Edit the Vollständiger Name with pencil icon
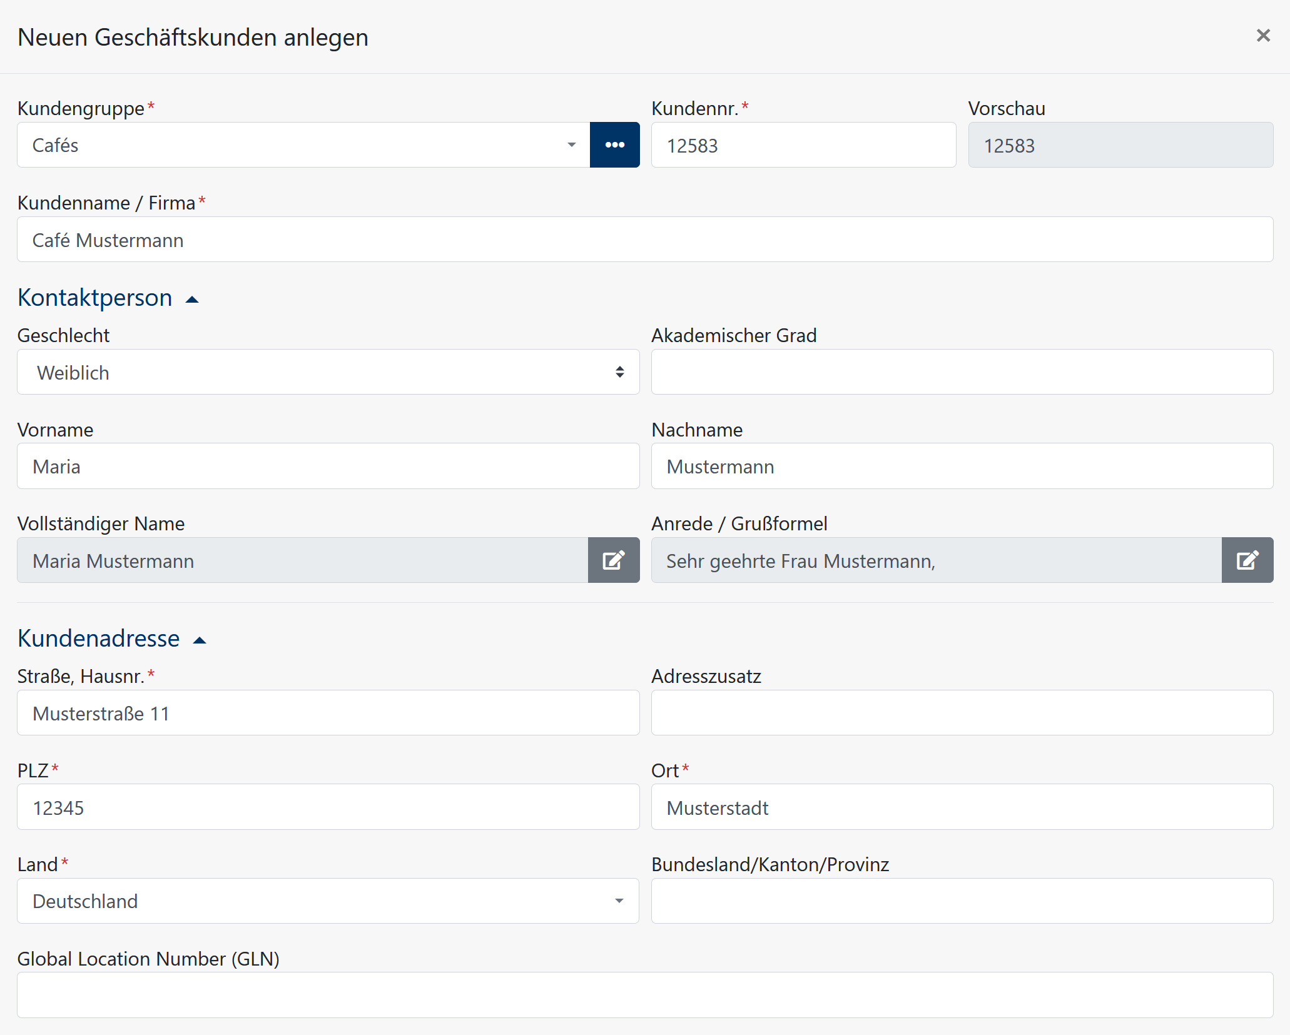The height and width of the screenshot is (1035, 1290). (614, 560)
